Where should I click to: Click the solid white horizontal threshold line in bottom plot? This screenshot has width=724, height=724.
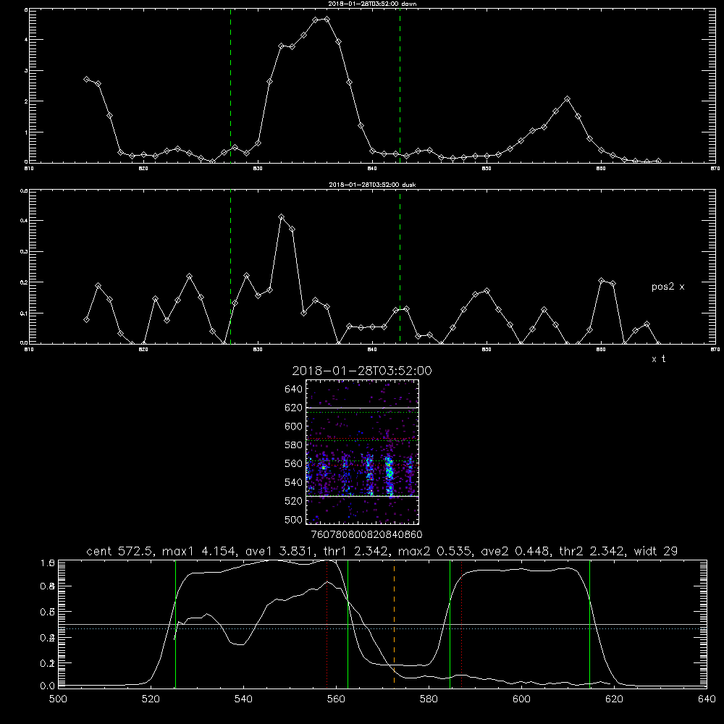tap(382, 625)
